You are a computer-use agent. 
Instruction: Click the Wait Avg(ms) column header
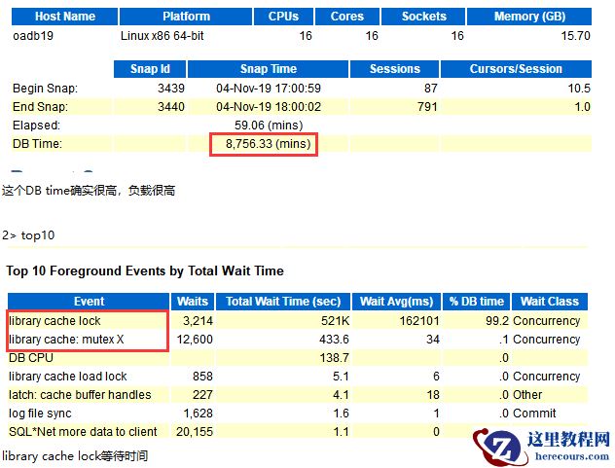click(396, 302)
